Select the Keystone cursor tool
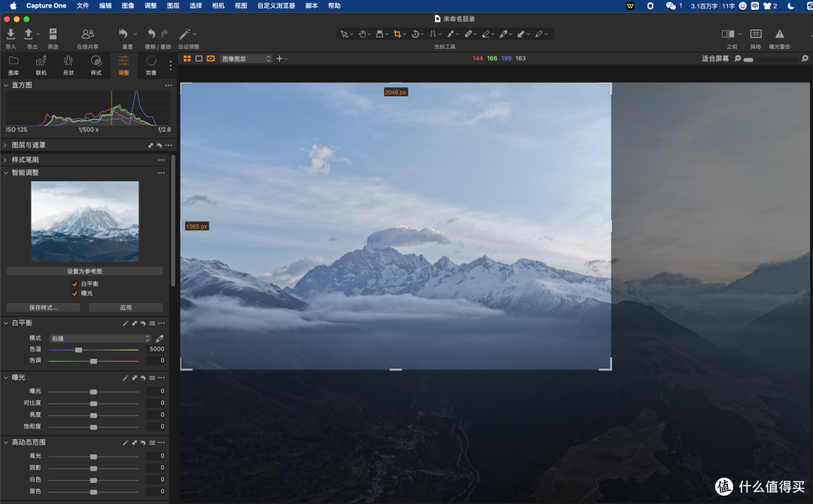This screenshot has height=504, width=813. click(x=432, y=34)
